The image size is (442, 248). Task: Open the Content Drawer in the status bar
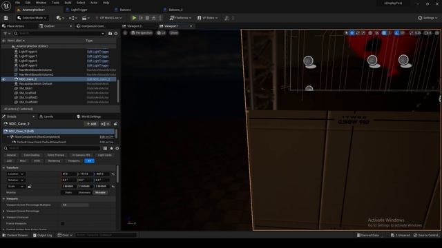pyautogui.click(x=15, y=235)
